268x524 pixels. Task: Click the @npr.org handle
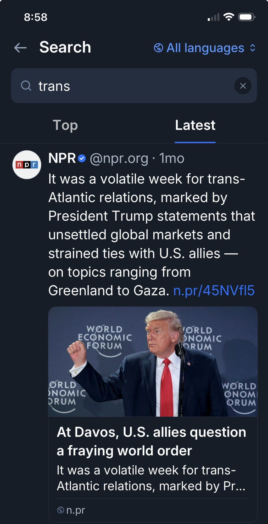pos(119,159)
